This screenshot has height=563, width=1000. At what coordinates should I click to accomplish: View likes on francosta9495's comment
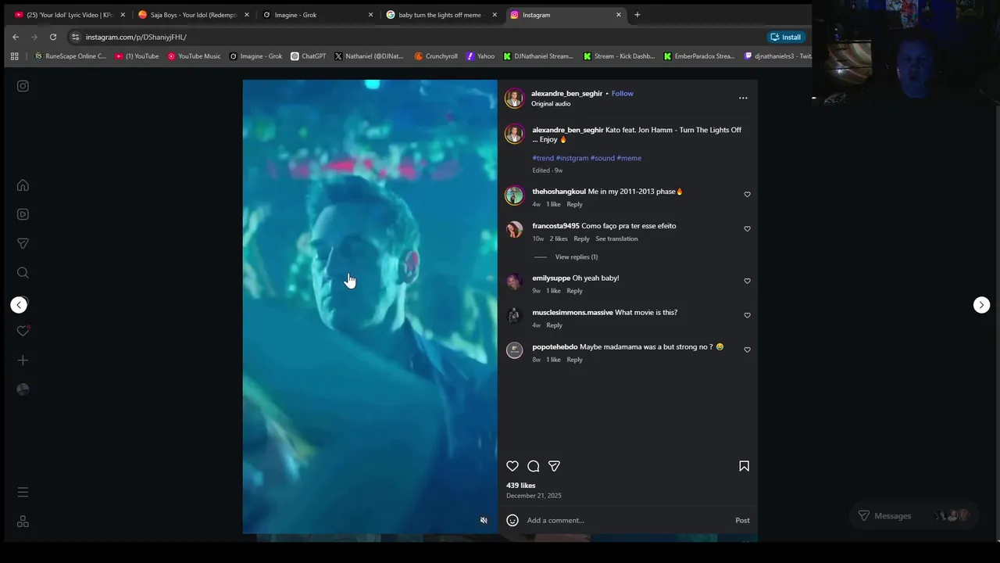pyautogui.click(x=559, y=238)
